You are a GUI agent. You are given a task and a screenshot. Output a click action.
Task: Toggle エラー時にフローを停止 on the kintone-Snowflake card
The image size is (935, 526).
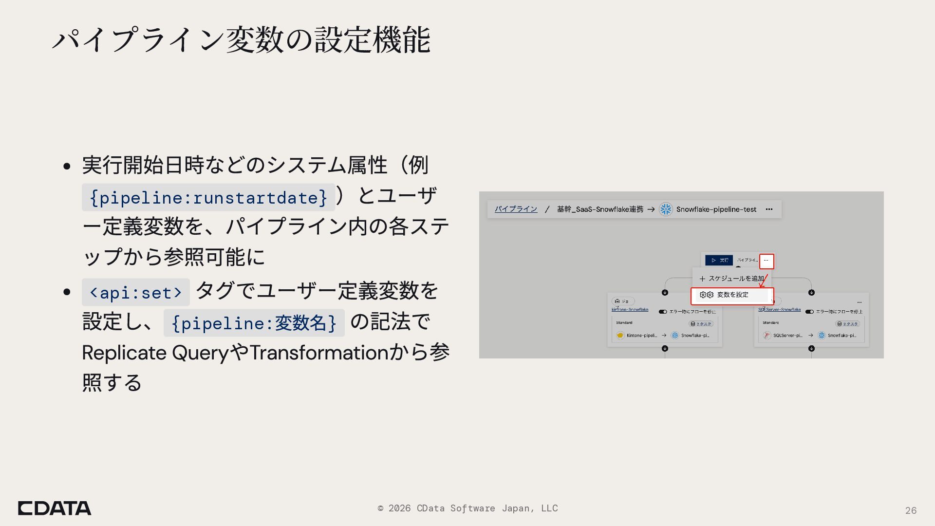663,312
